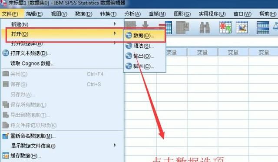Click the icon beside 缓存数据(H)...

pyautogui.click(x=6, y=155)
